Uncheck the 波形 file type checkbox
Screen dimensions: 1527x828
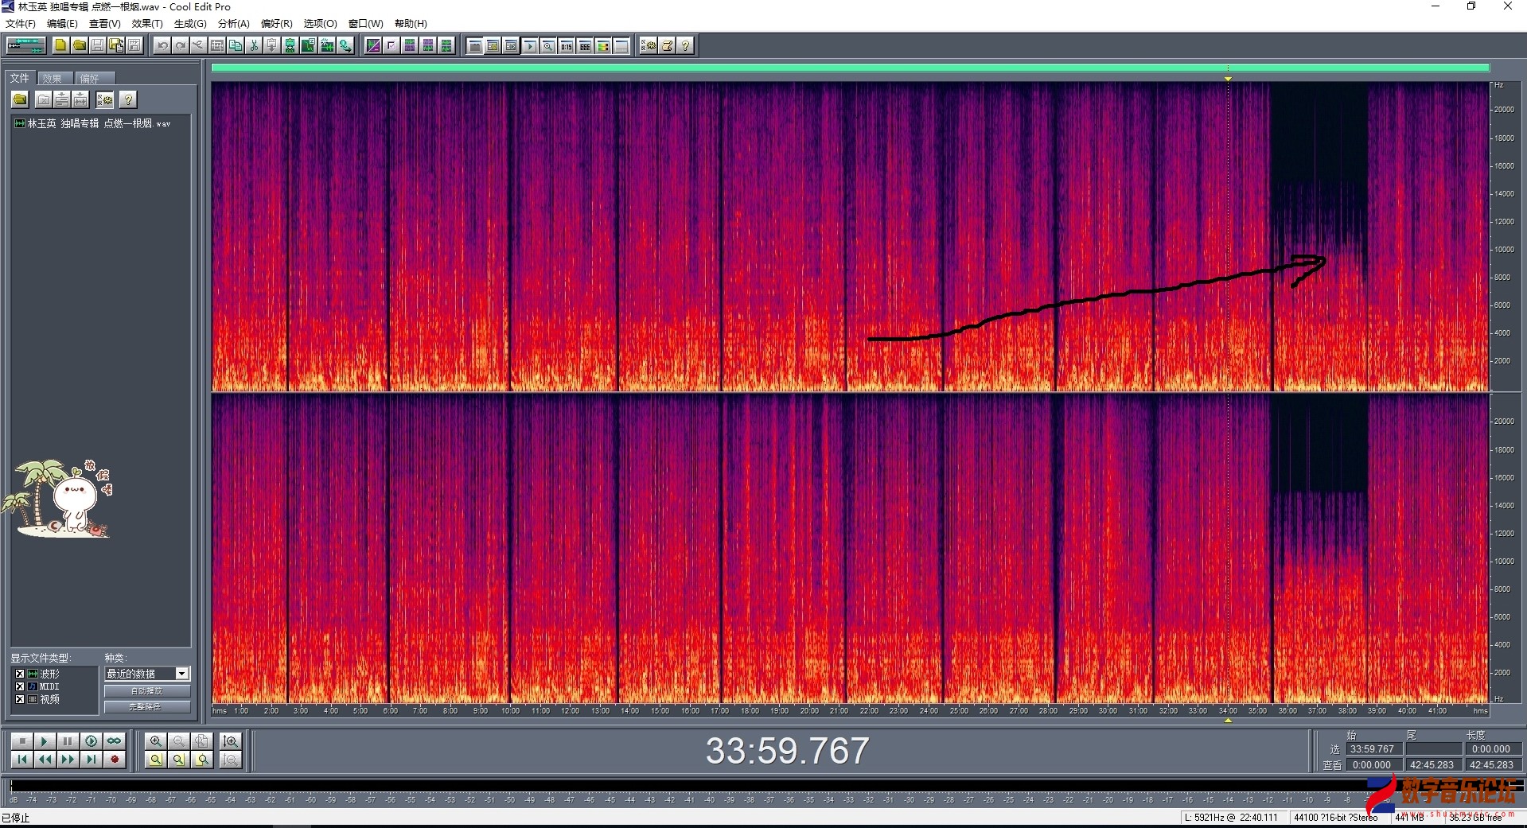point(20,674)
